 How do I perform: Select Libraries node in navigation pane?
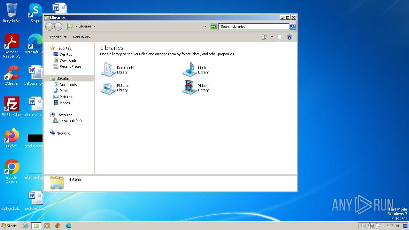point(63,79)
